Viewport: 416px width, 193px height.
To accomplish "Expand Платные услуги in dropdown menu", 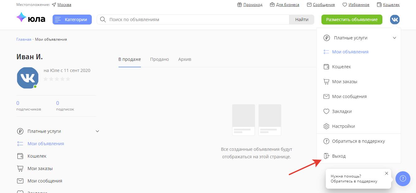I will click(394, 38).
